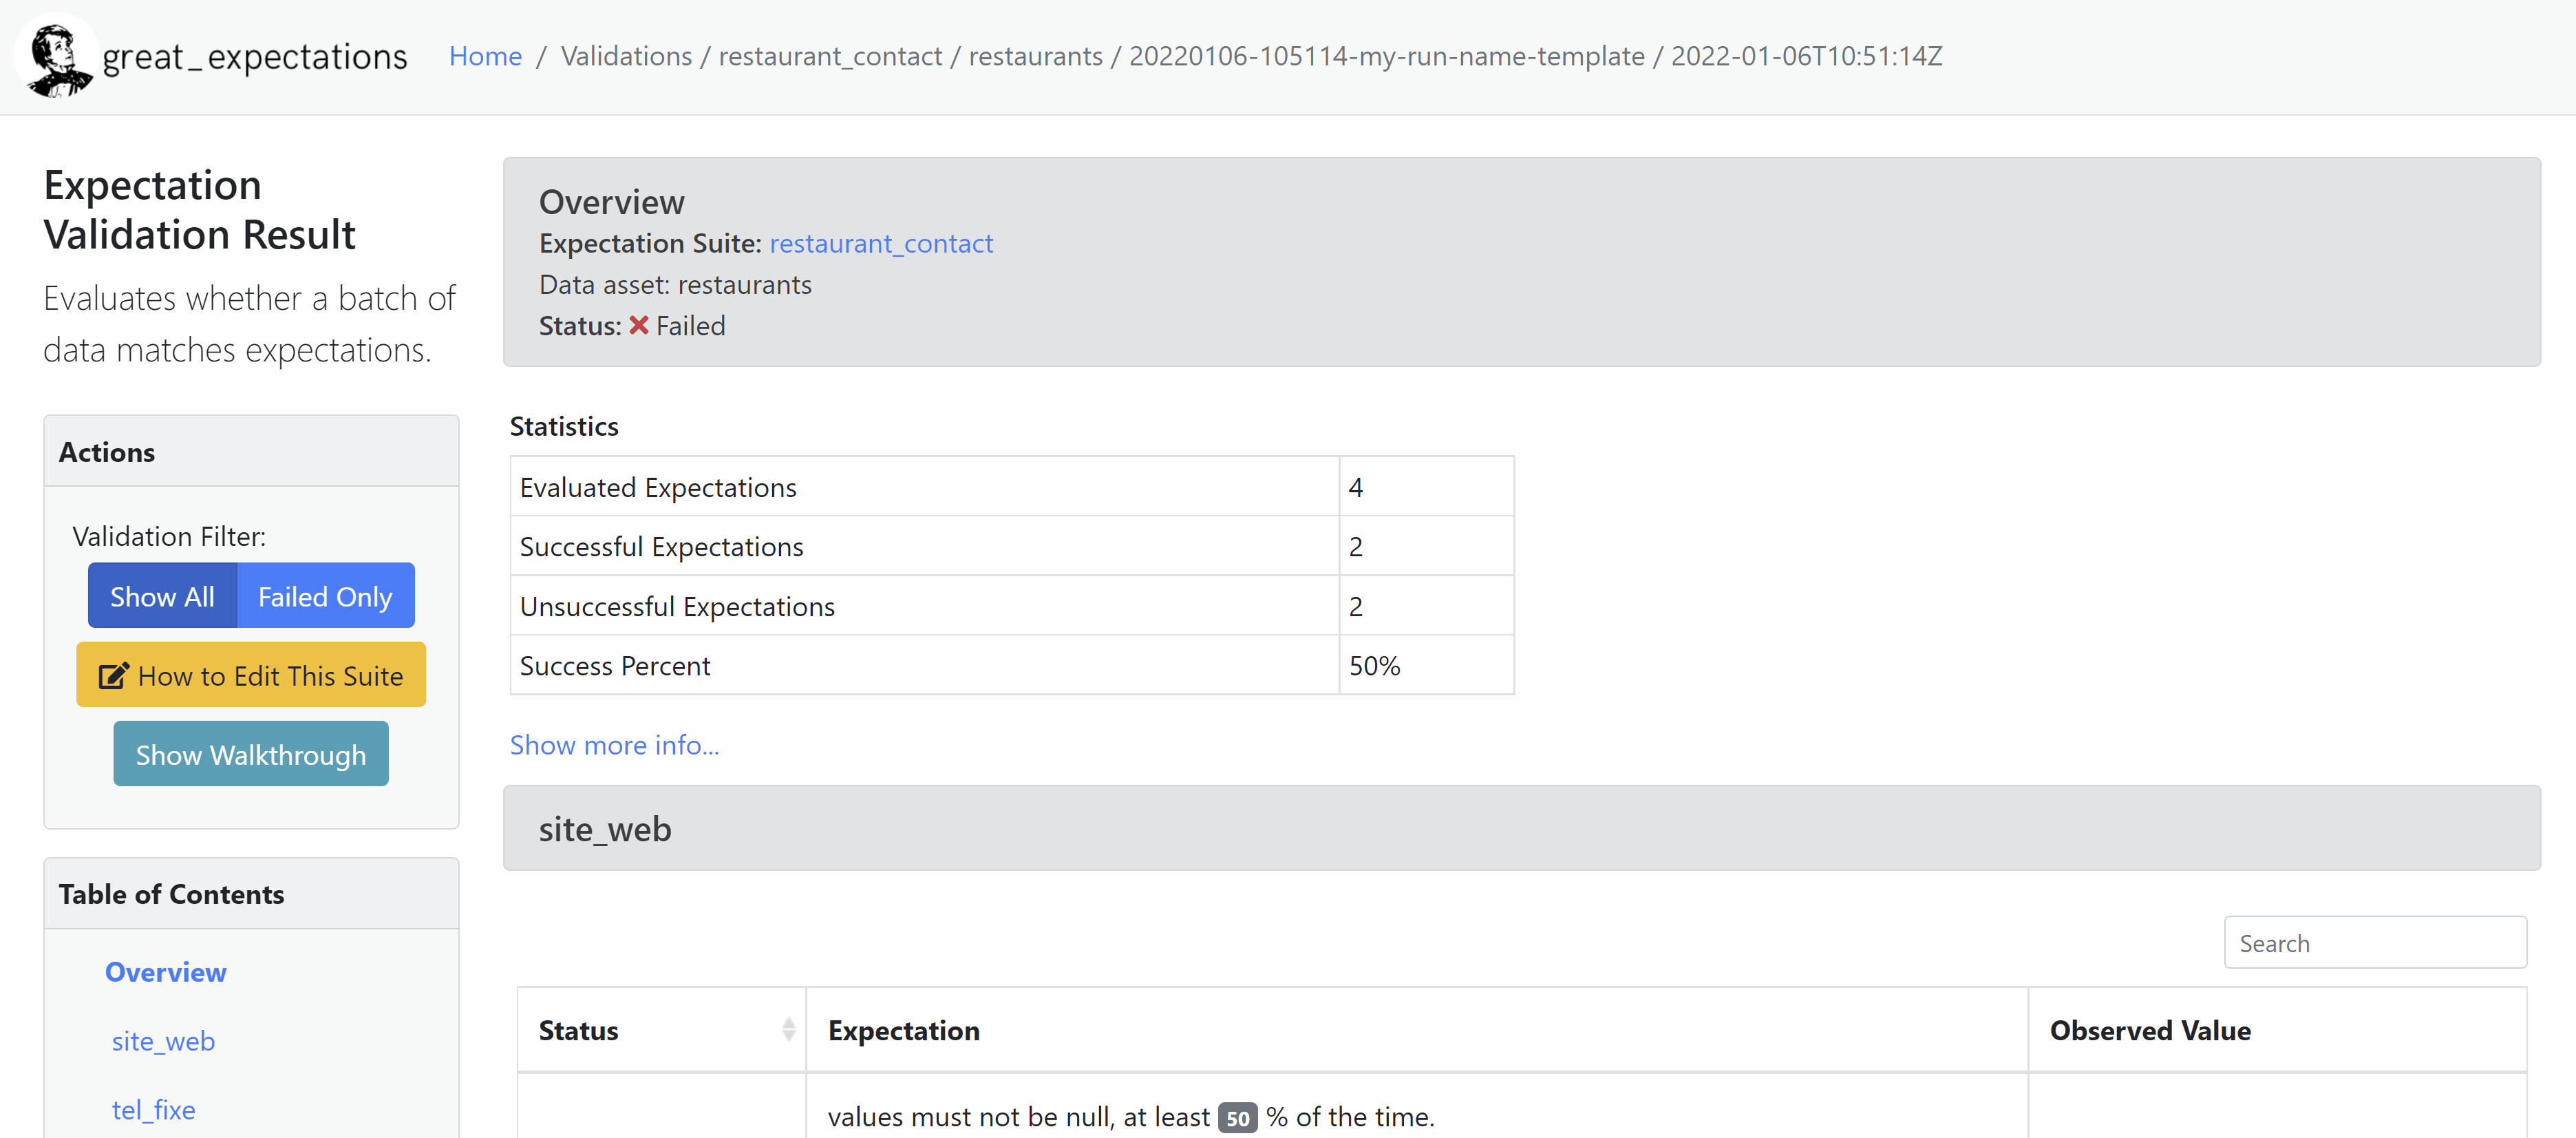Click the pencil icon on How to Edit This Suite

pyautogui.click(x=113, y=674)
